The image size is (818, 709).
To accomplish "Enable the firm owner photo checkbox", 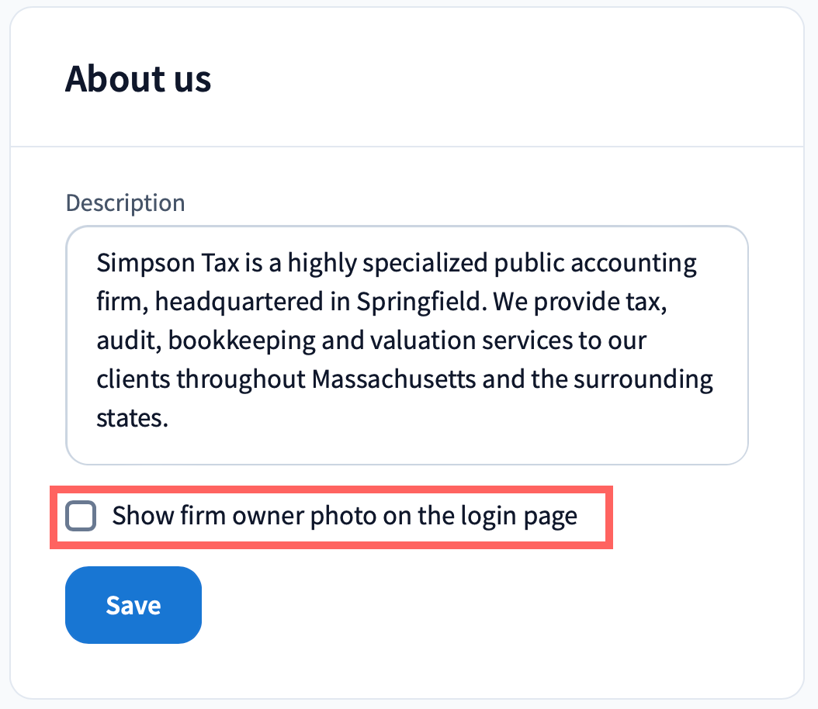I will [x=81, y=517].
